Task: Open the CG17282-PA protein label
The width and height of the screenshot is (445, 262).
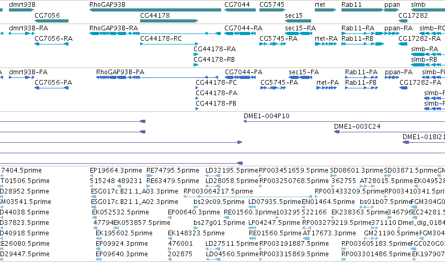Action: point(420,83)
